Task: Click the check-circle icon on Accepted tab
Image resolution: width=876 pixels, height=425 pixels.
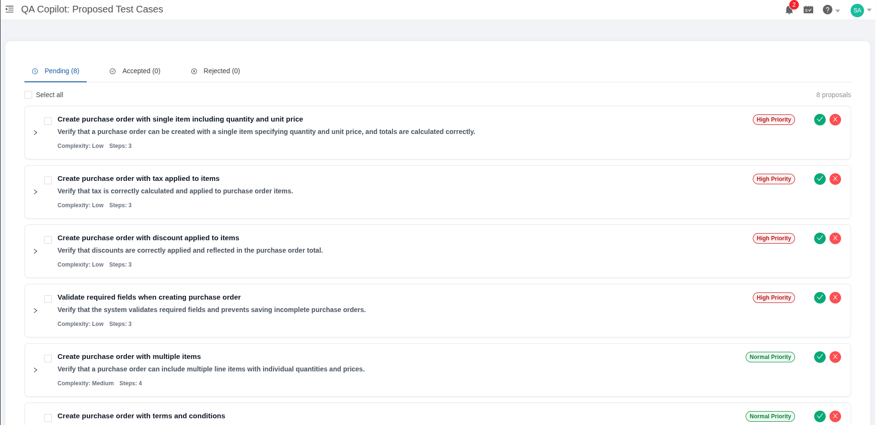Action: point(113,71)
